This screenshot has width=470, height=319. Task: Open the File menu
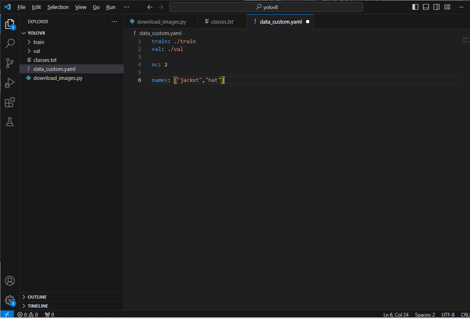pyautogui.click(x=22, y=7)
